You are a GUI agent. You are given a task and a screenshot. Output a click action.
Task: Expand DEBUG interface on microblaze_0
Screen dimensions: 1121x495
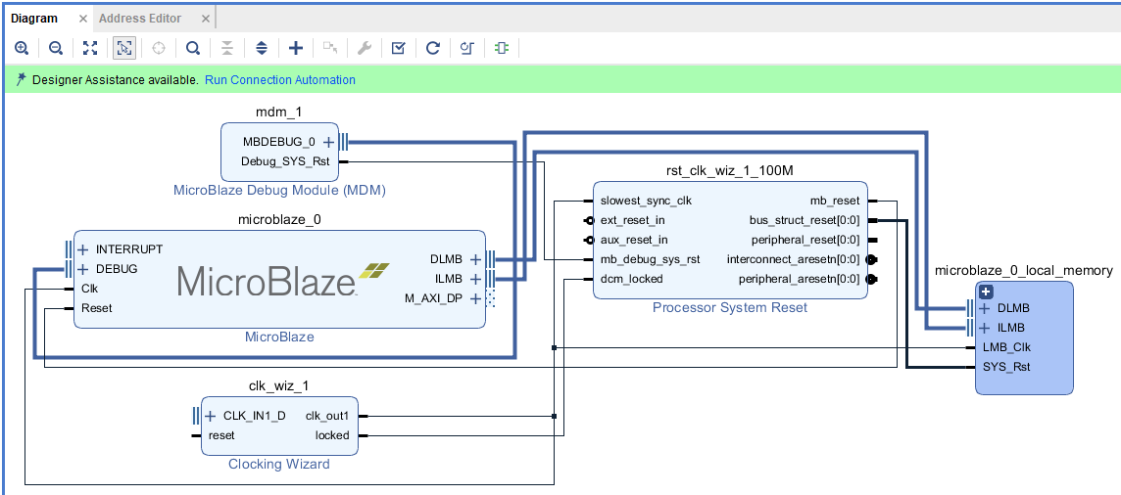coord(83,269)
